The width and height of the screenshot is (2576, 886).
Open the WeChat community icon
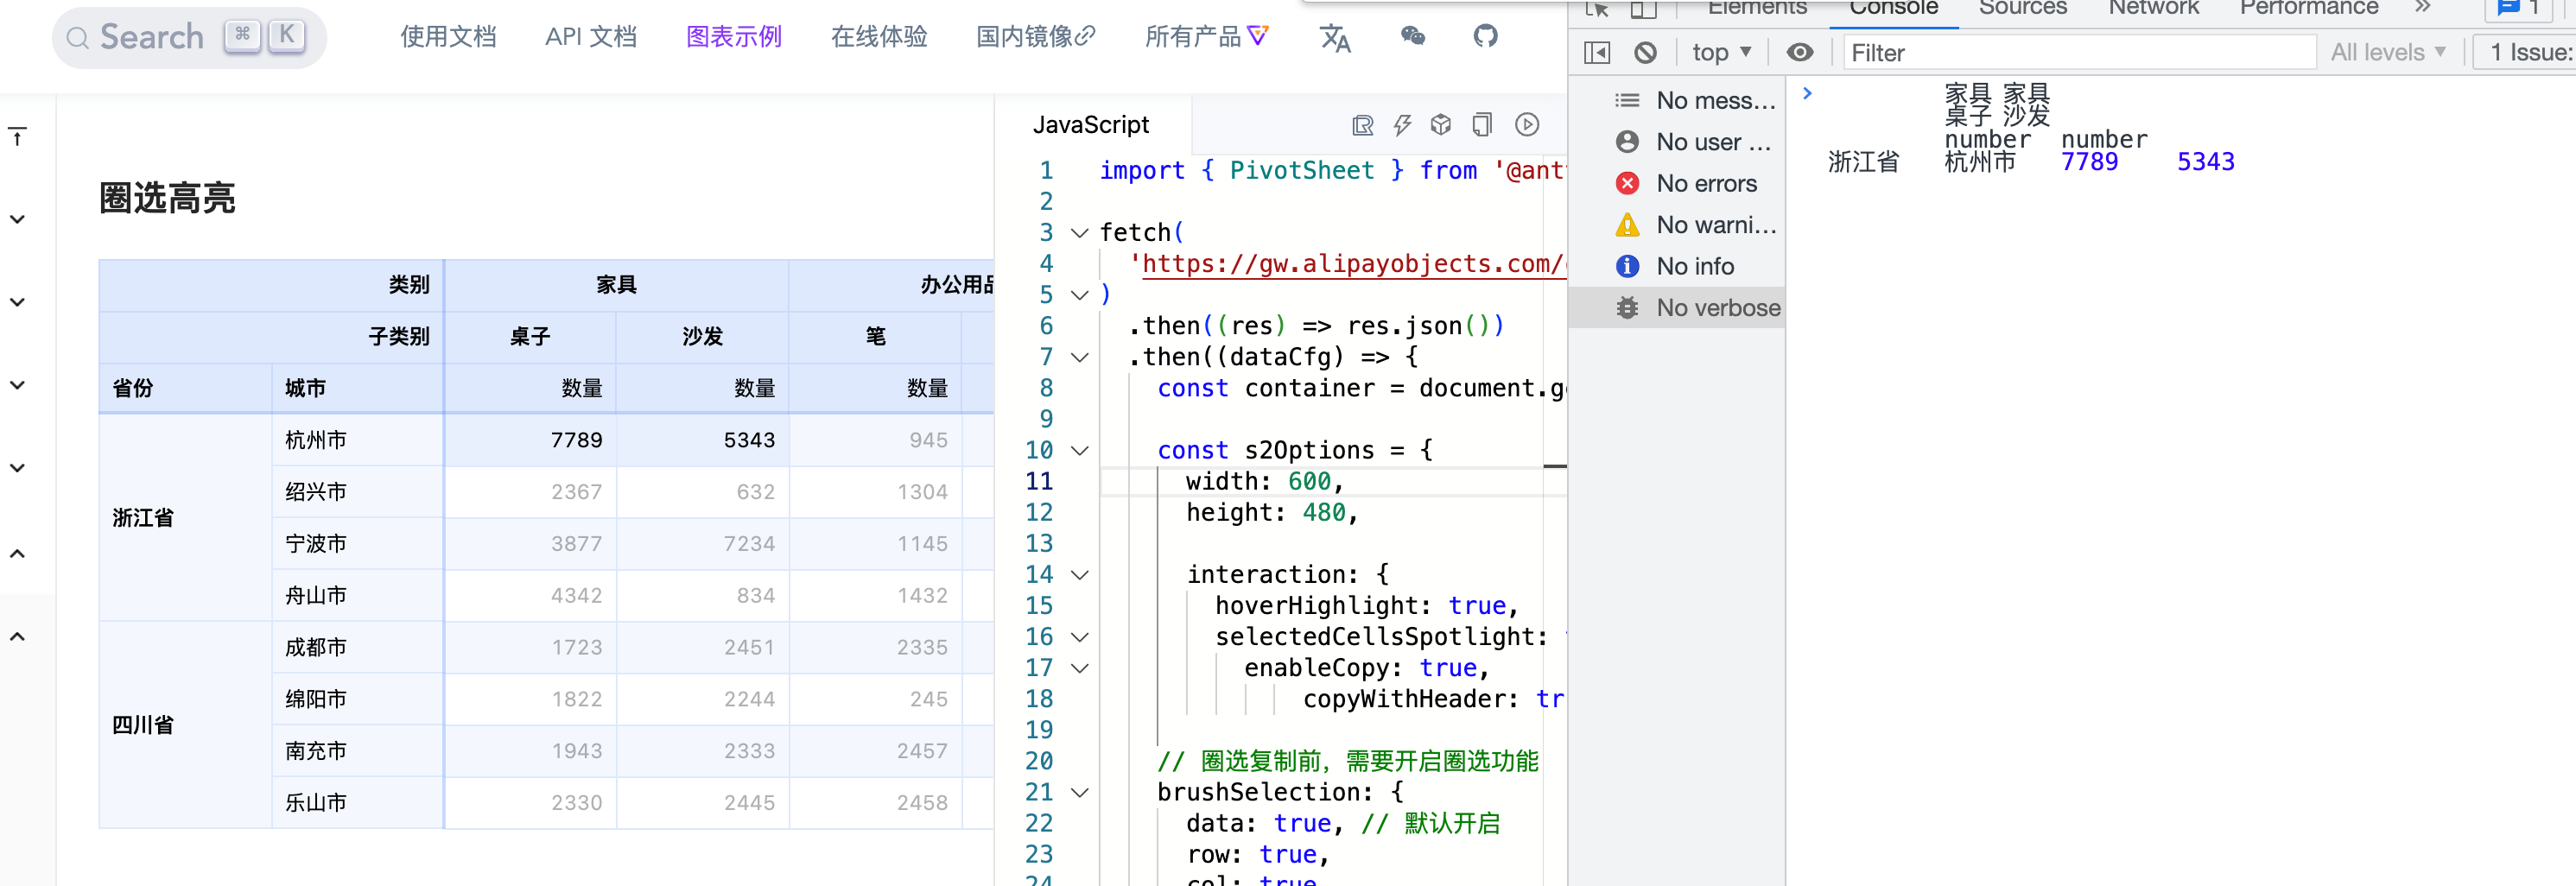pyautogui.click(x=1412, y=36)
